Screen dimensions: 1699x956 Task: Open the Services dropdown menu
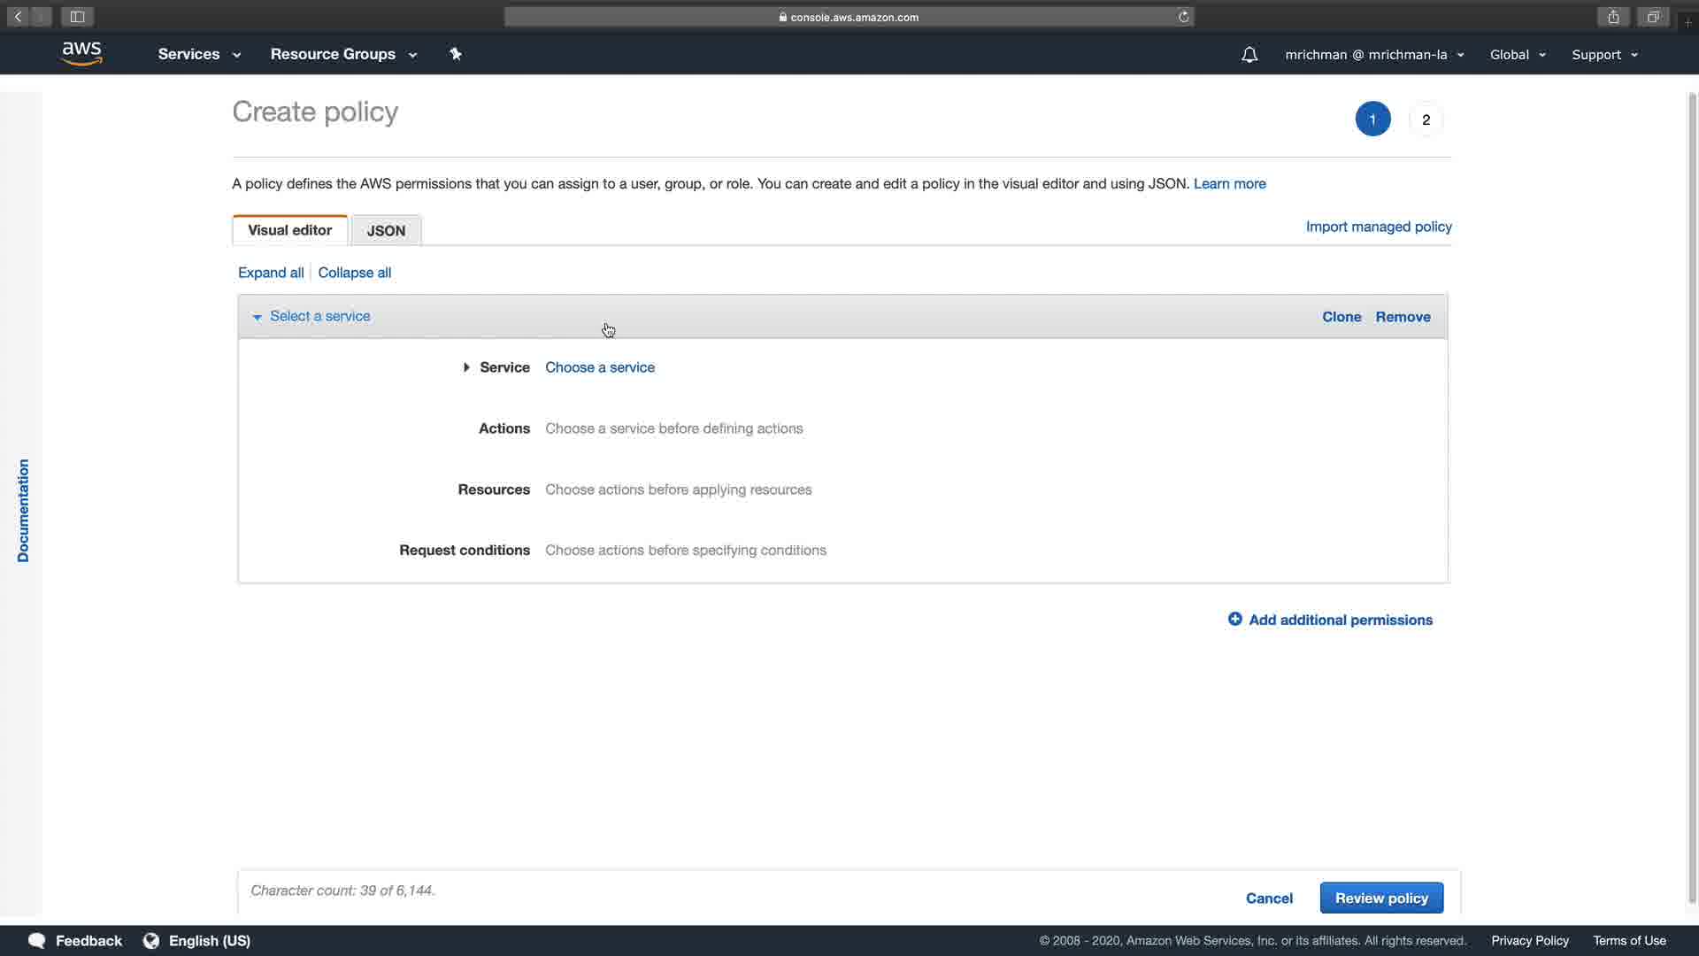pyautogui.click(x=199, y=54)
